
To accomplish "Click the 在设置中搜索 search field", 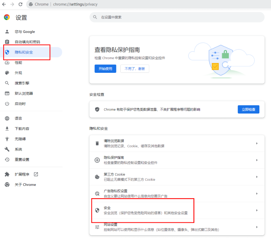I will tap(177, 17).
